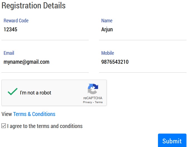Focus the Name field containing Arjun
Screen dimensions: 187x147
pos(142,30)
